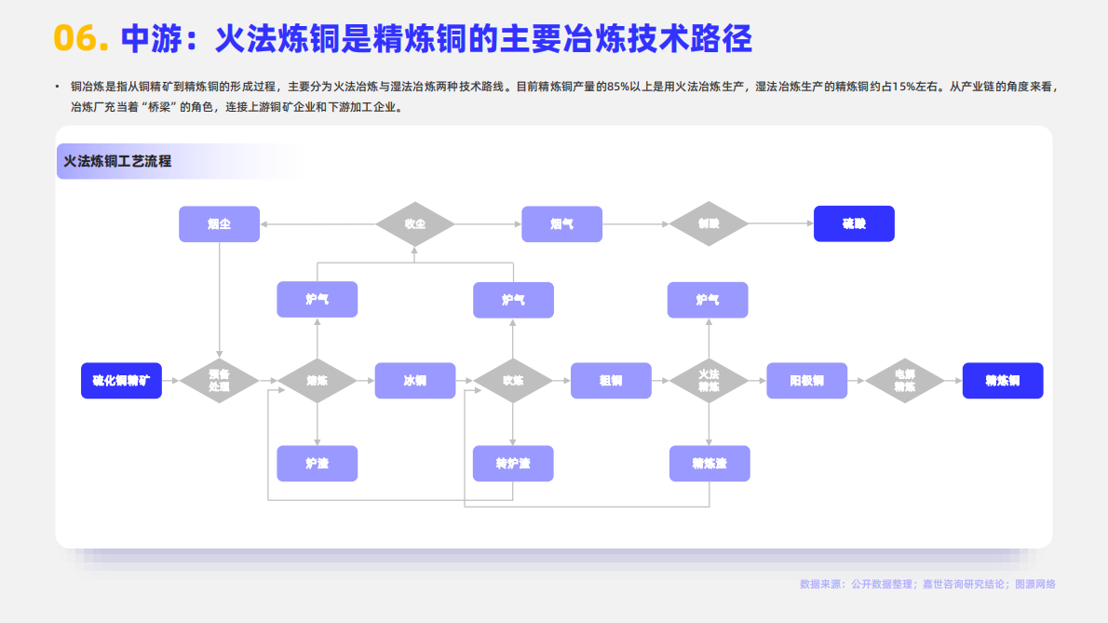Click the slide title 中游：火法炼铜是精炼铜的主要冶炼技术路径

pyautogui.click(x=436, y=39)
